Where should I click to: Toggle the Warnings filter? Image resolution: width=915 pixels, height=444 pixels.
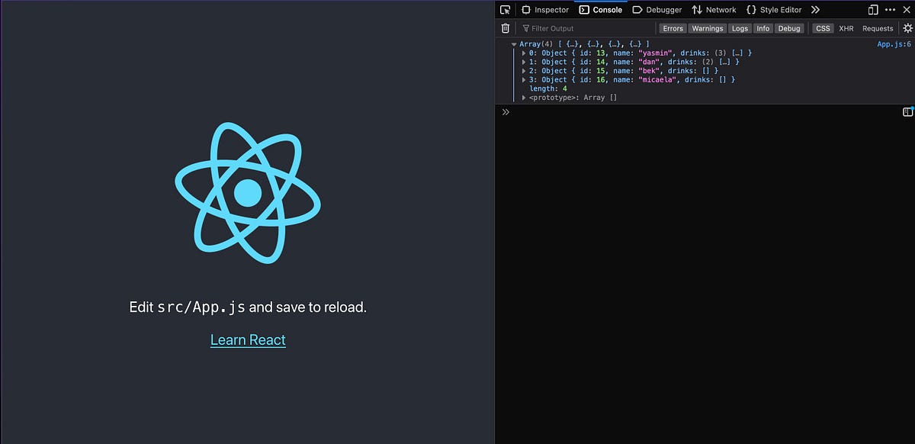[x=707, y=28]
